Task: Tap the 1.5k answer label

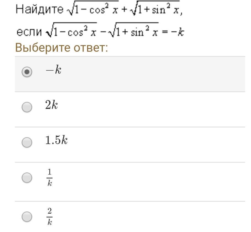Action: pyautogui.click(x=56, y=141)
